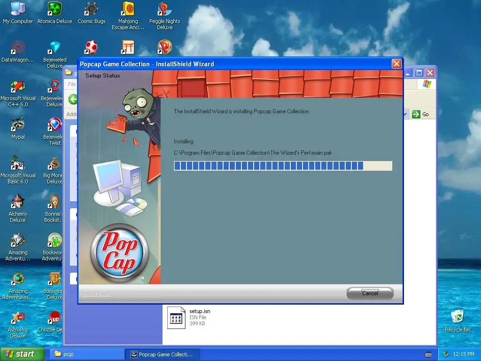
Task: Select setup.isn file in pcgc window
Action: click(189, 317)
